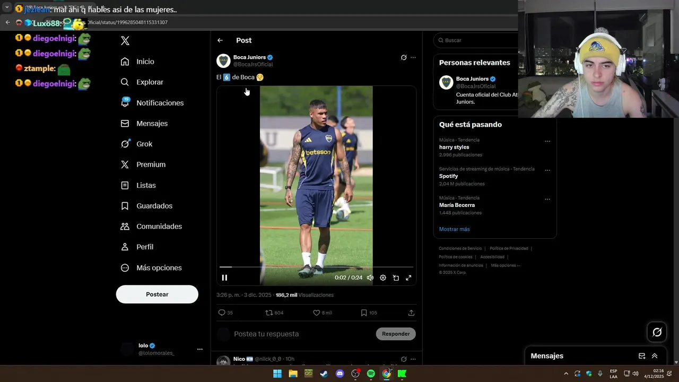The image size is (679, 382).
Task: Open Mensajes in sidebar
Action: [144, 123]
